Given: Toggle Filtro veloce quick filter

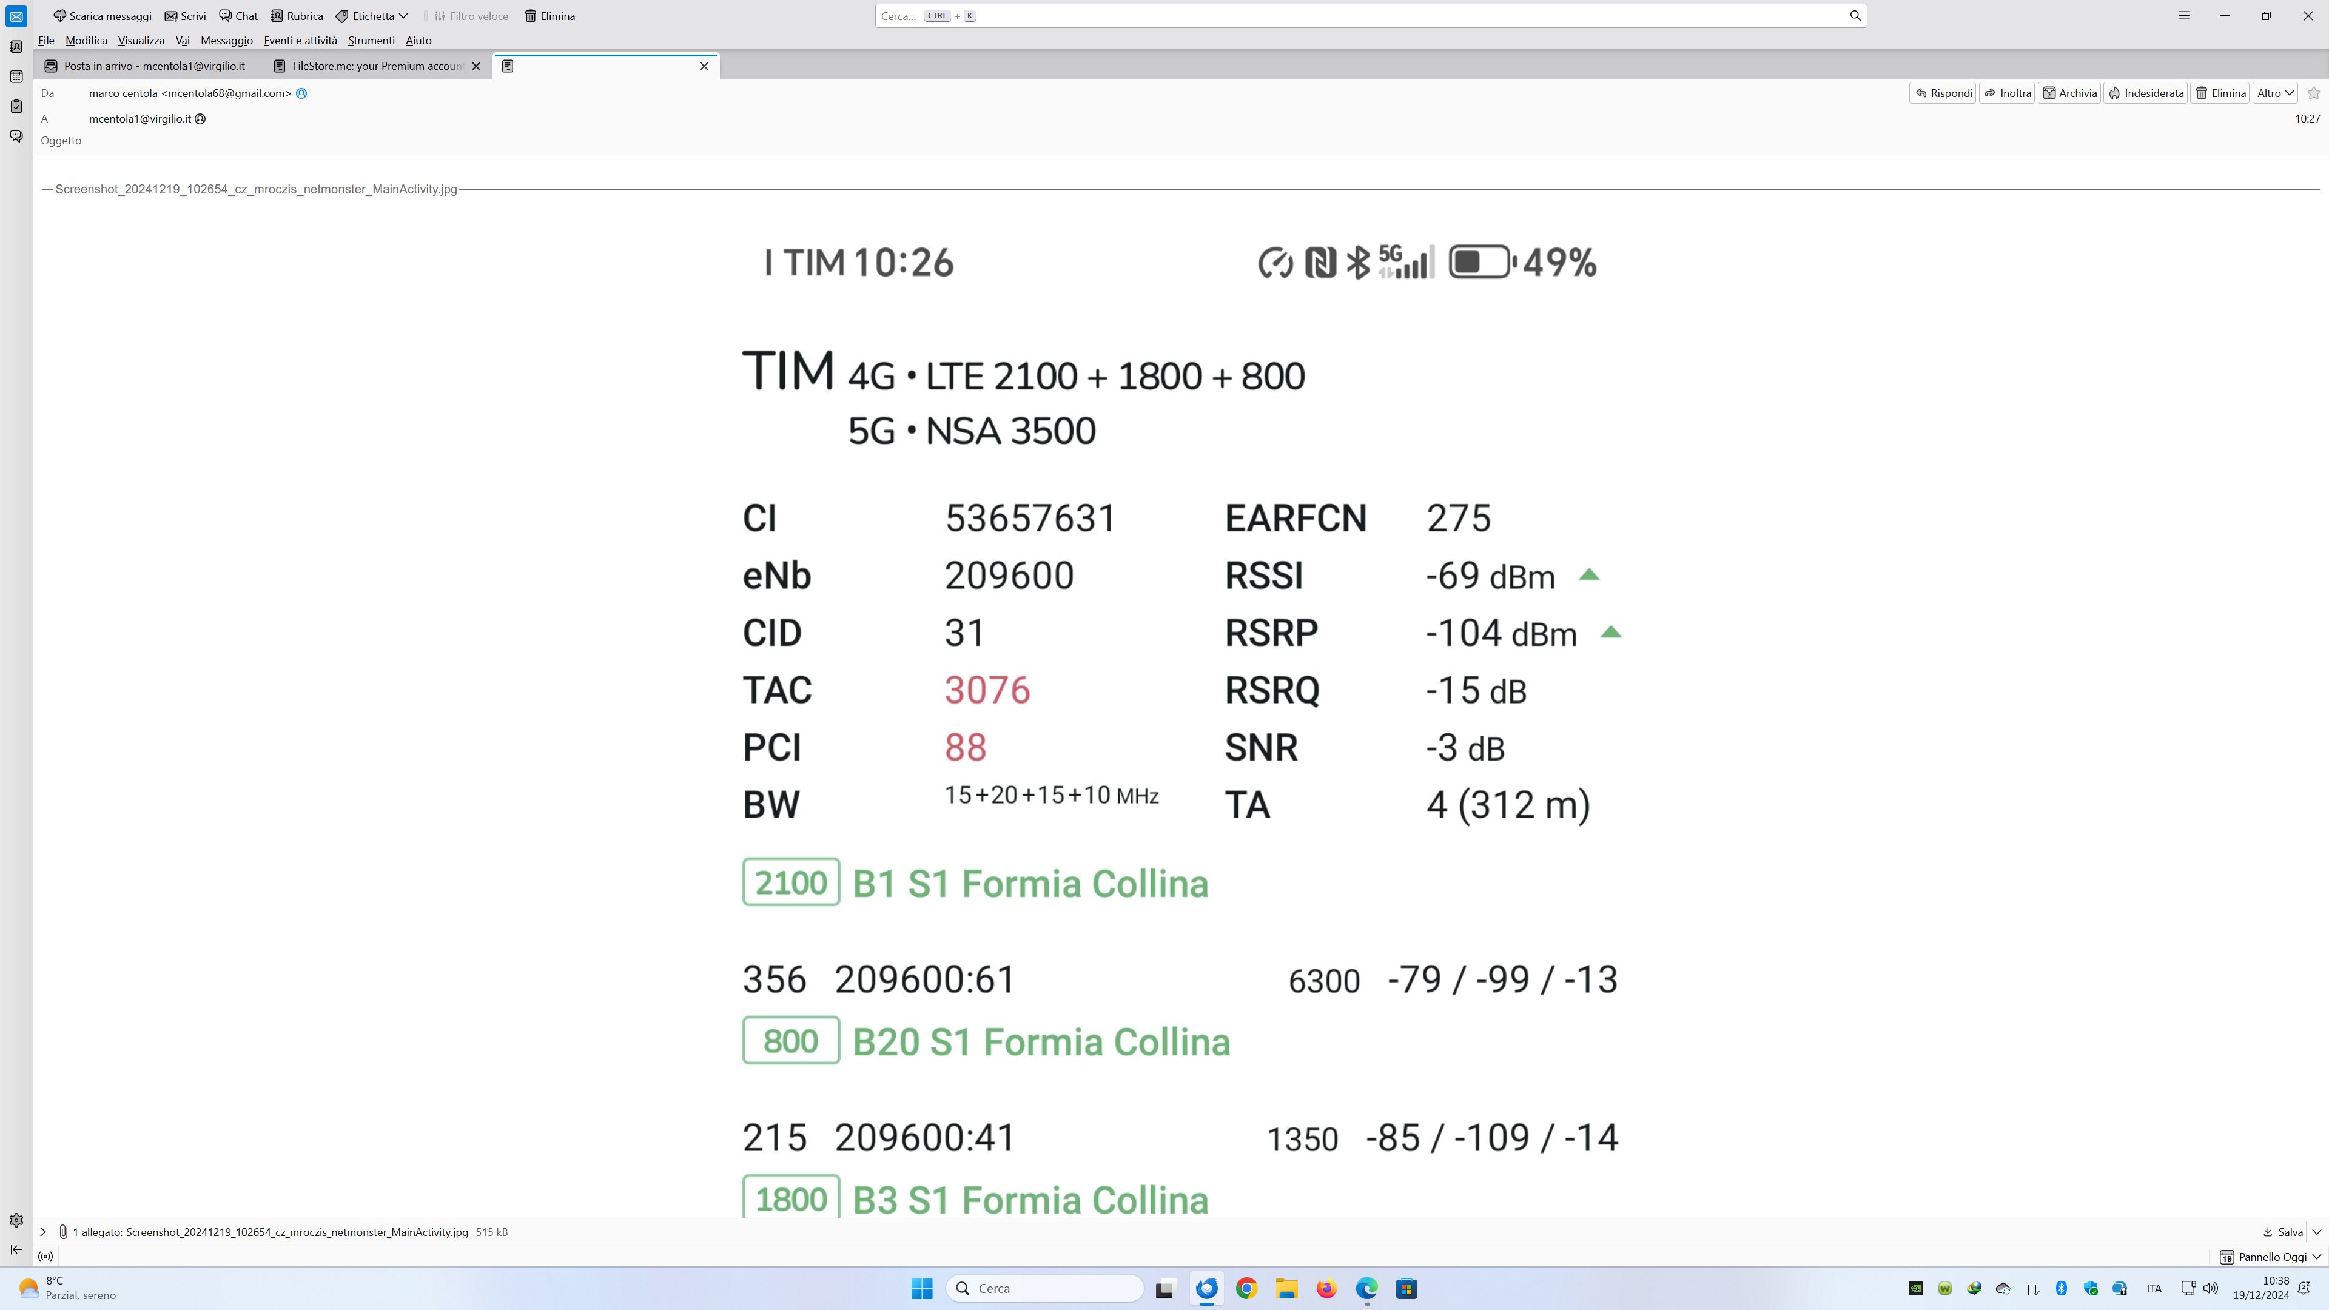Looking at the screenshot, I should [x=470, y=16].
